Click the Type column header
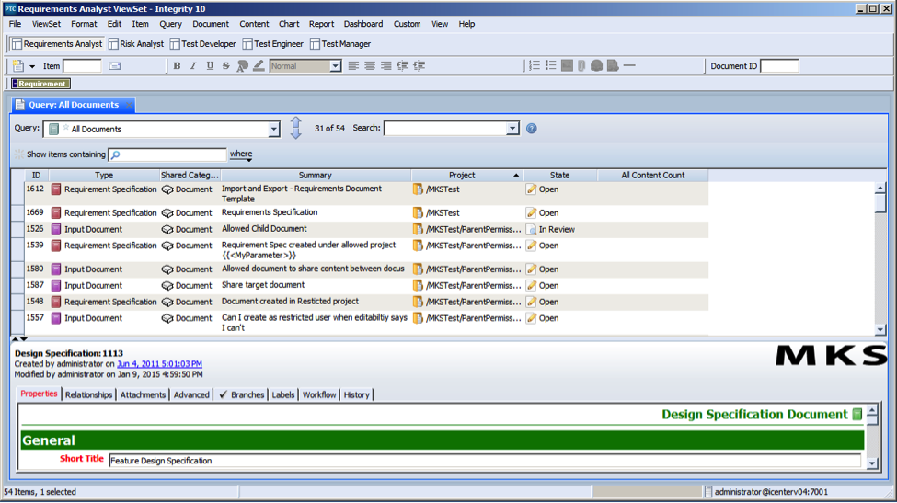 tap(104, 176)
